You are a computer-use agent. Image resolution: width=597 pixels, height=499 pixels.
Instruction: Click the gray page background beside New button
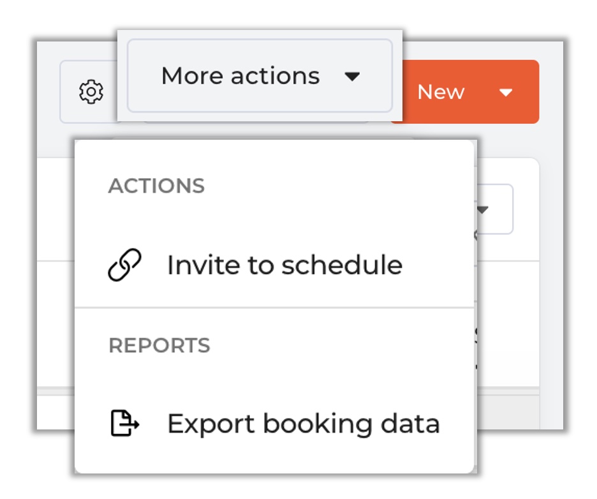click(551, 91)
